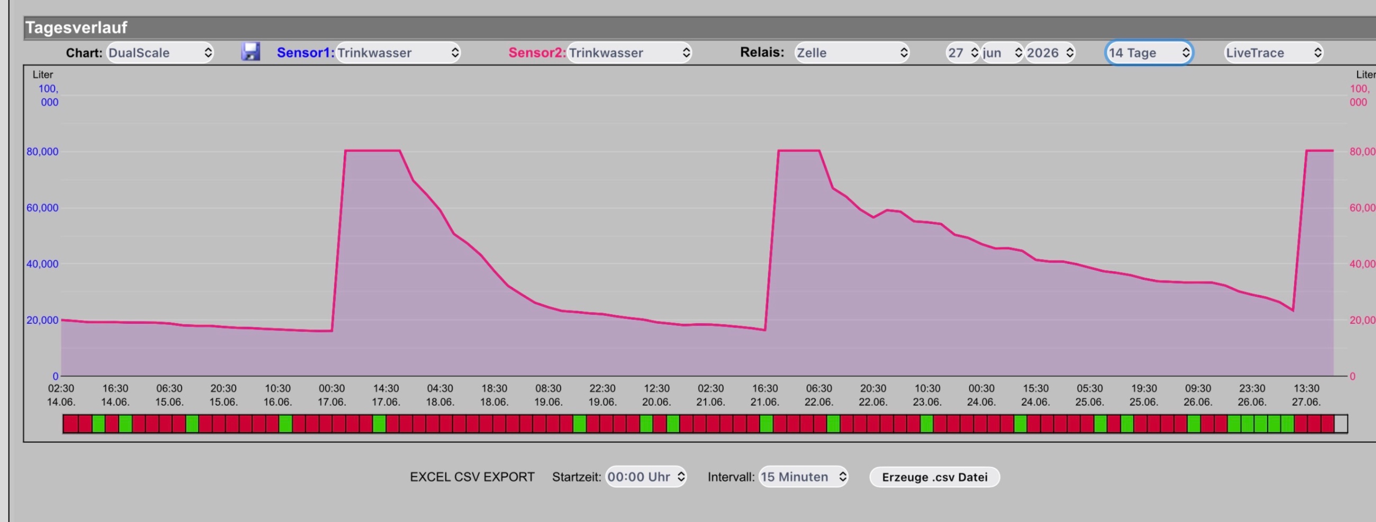Click the Chart label
Screen dimensions: 1376x522
84,53
